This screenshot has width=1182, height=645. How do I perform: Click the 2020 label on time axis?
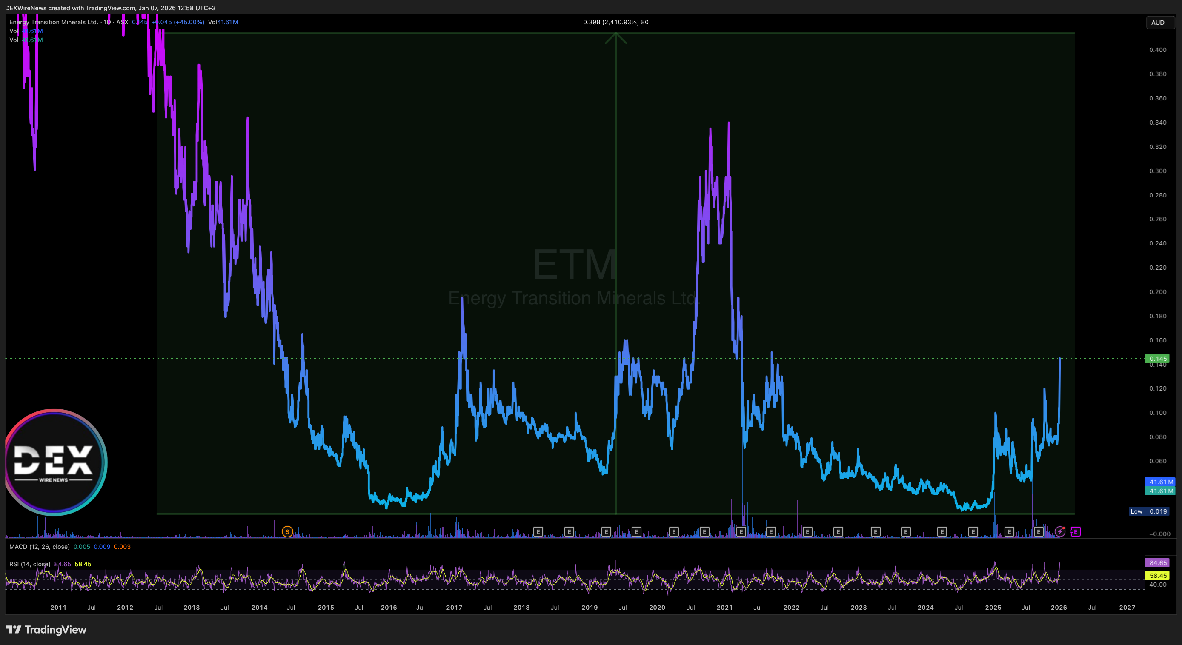pyautogui.click(x=657, y=608)
